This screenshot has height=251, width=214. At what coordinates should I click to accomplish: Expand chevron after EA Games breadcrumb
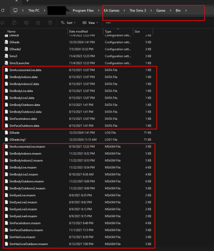click(124, 11)
